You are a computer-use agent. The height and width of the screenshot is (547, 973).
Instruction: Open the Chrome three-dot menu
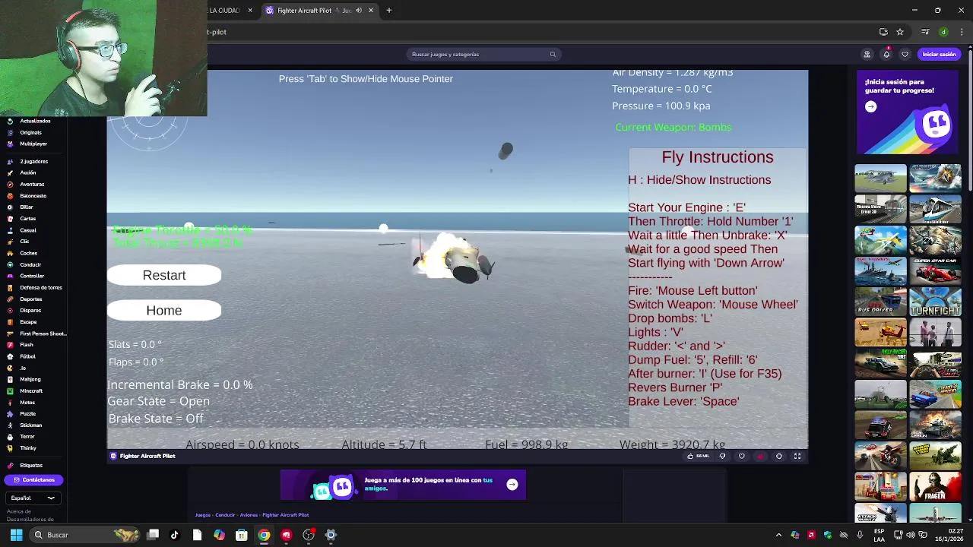tap(961, 32)
